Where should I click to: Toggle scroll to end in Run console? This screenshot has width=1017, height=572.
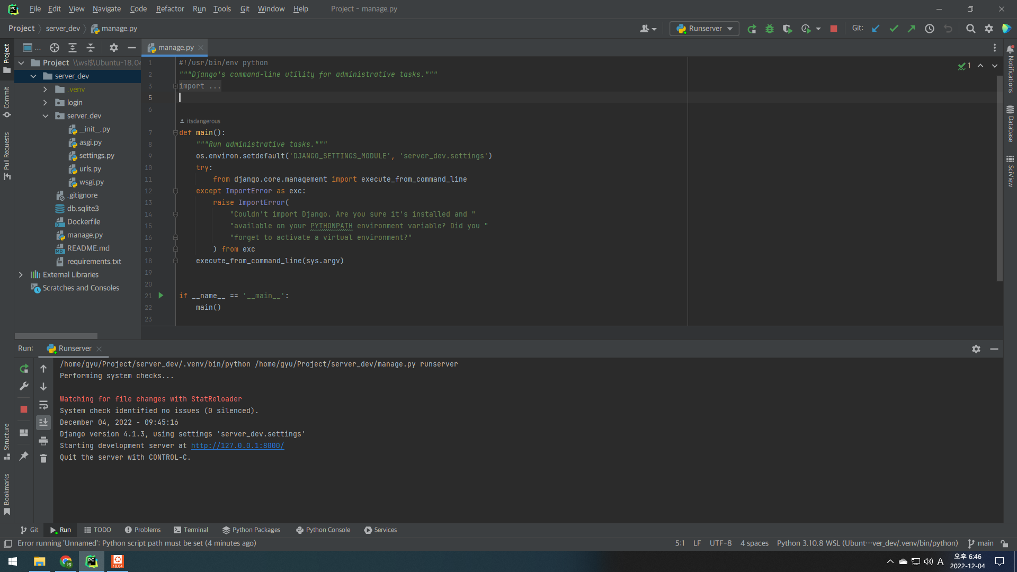pyautogui.click(x=43, y=422)
